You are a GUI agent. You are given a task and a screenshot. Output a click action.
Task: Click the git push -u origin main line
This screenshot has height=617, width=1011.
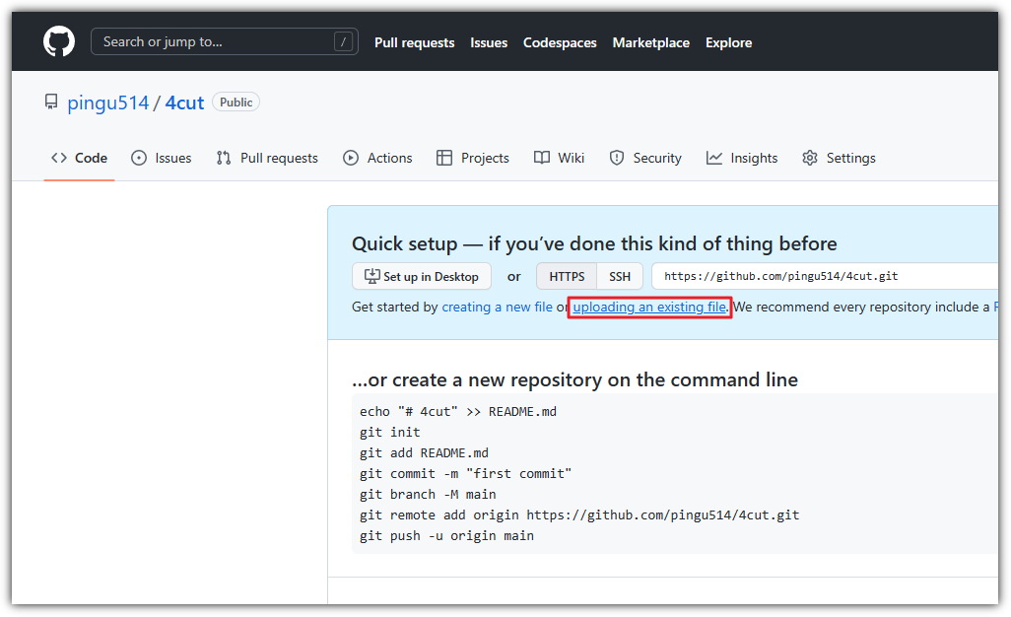[x=446, y=535]
